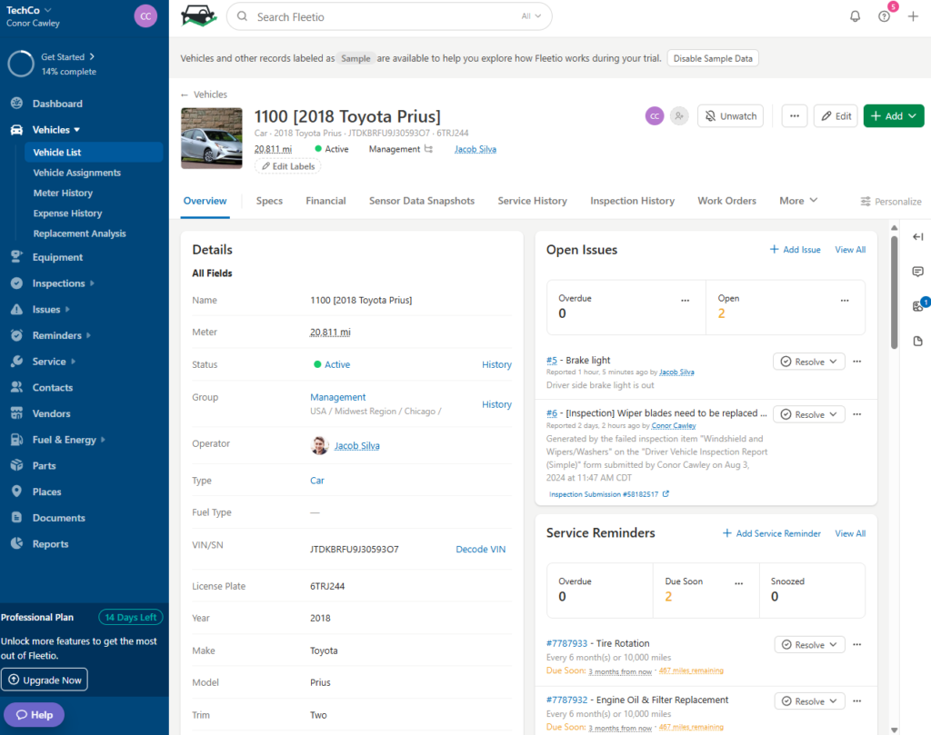Open the More tabs dropdown

(797, 201)
